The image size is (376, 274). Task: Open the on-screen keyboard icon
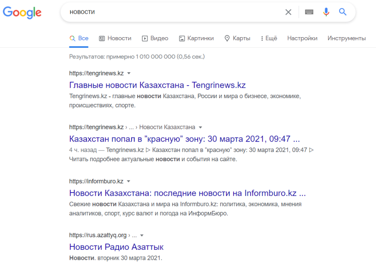point(309,12)
